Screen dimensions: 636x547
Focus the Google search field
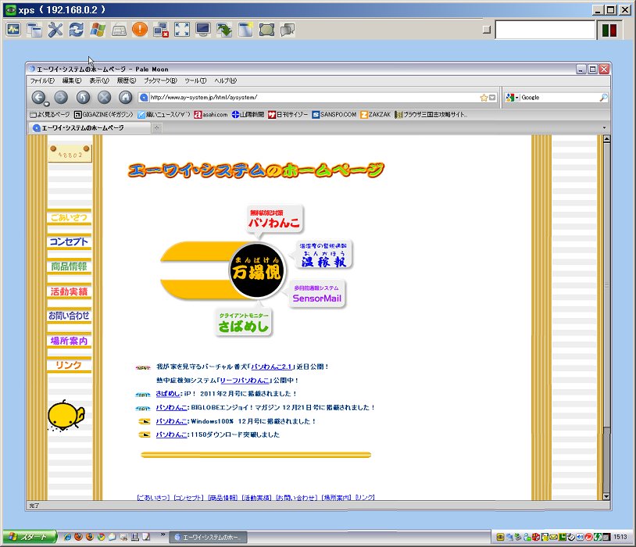559,98
